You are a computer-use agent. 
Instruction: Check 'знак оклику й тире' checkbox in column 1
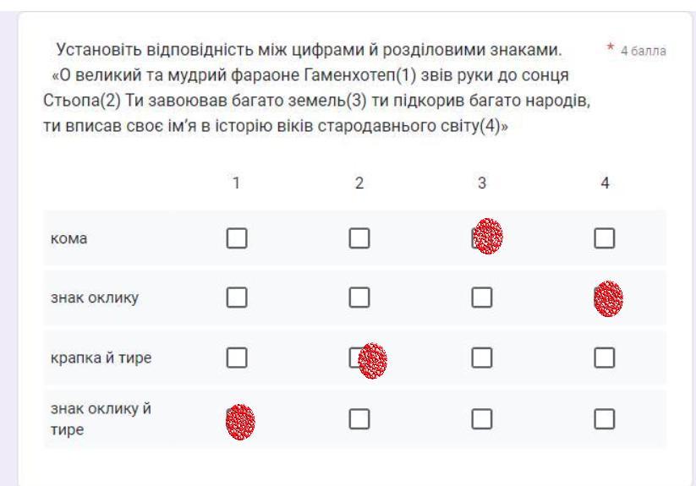236,418
